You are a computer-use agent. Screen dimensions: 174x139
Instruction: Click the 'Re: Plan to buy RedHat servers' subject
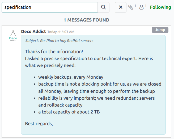point(59,41)
